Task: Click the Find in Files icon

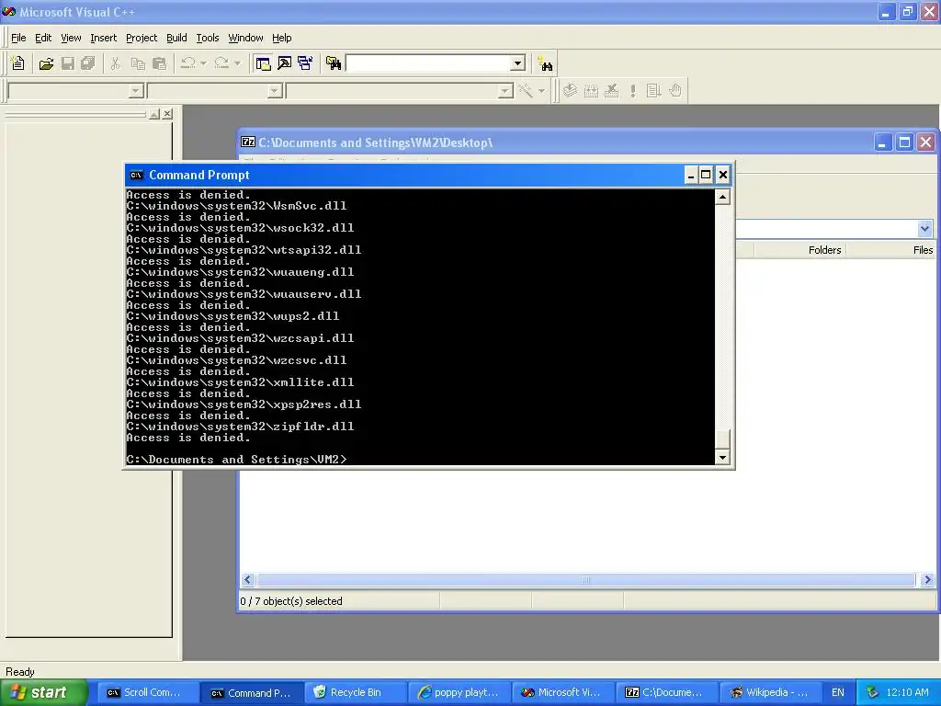Action: [x=334, y=63]
